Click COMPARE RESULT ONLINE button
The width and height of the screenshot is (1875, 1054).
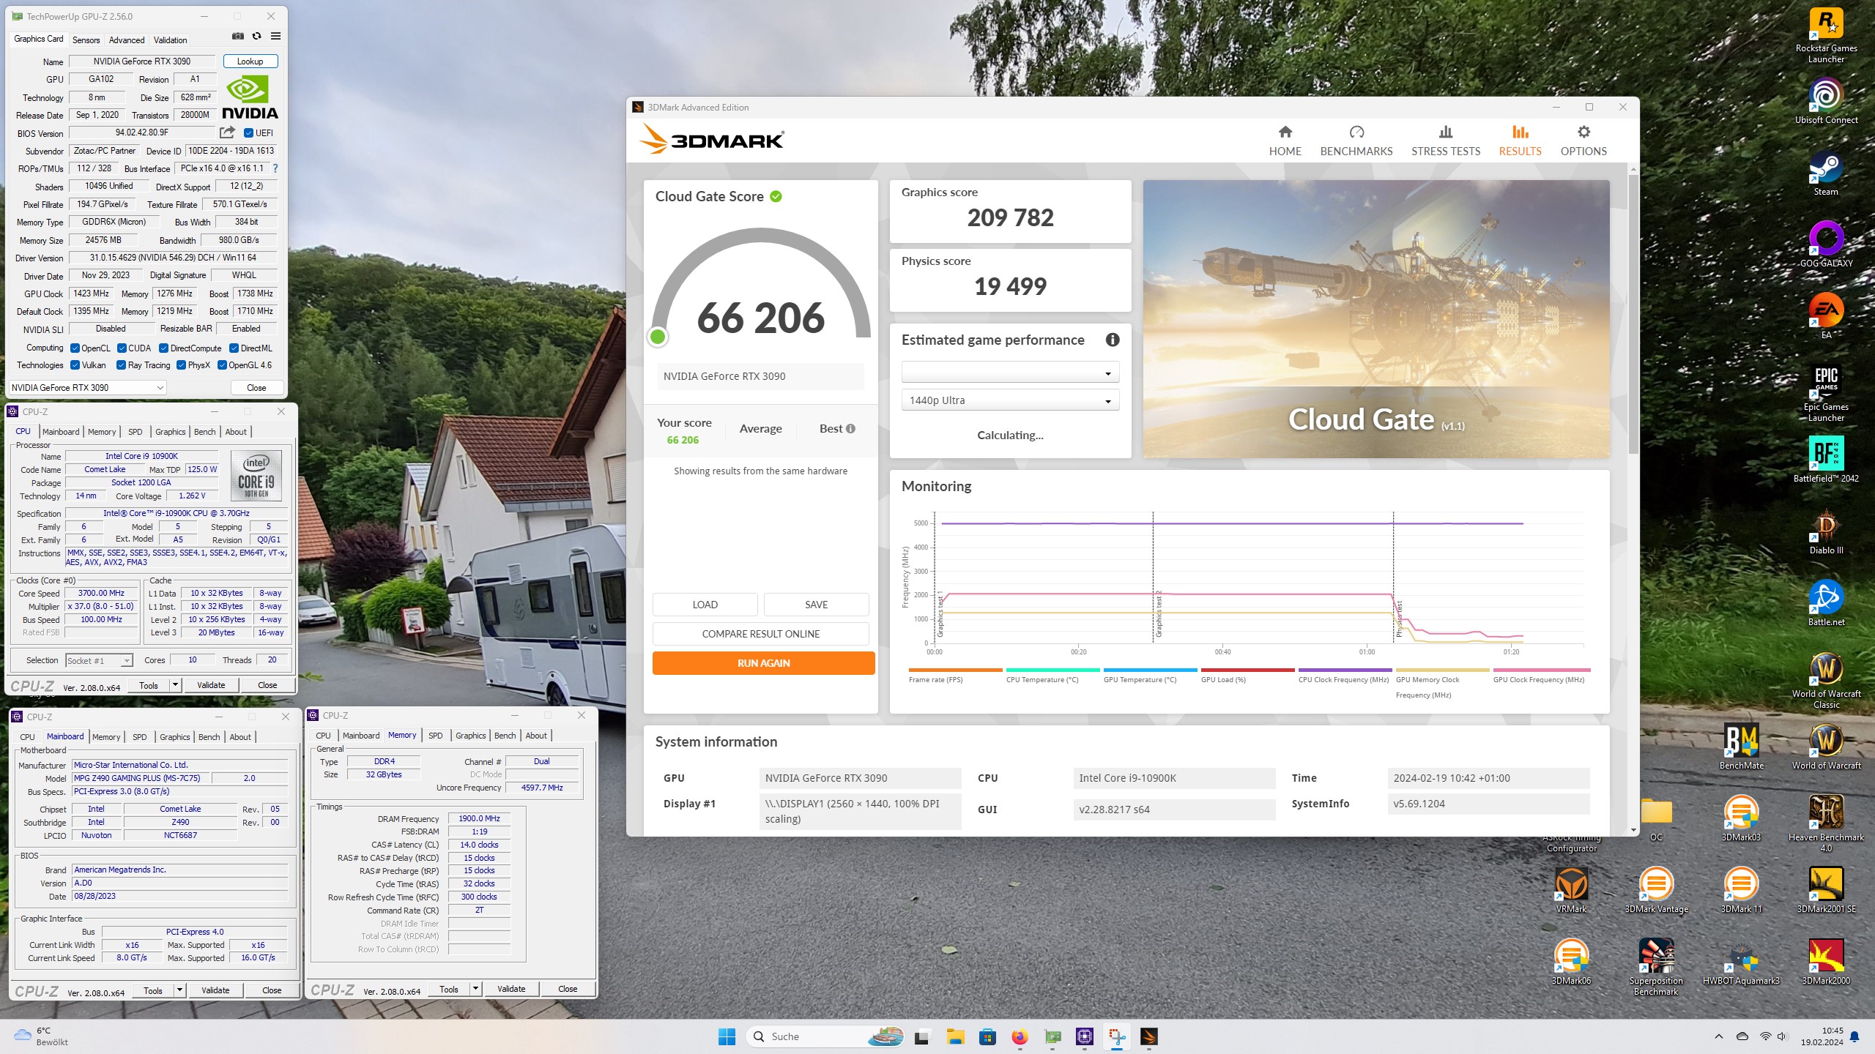coord(760,634)
